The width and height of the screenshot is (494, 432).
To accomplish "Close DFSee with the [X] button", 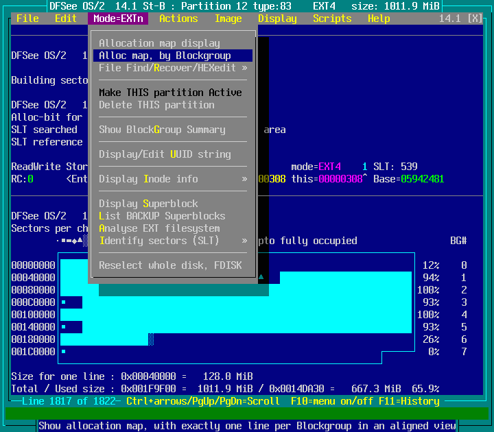I will pos(475,19).
